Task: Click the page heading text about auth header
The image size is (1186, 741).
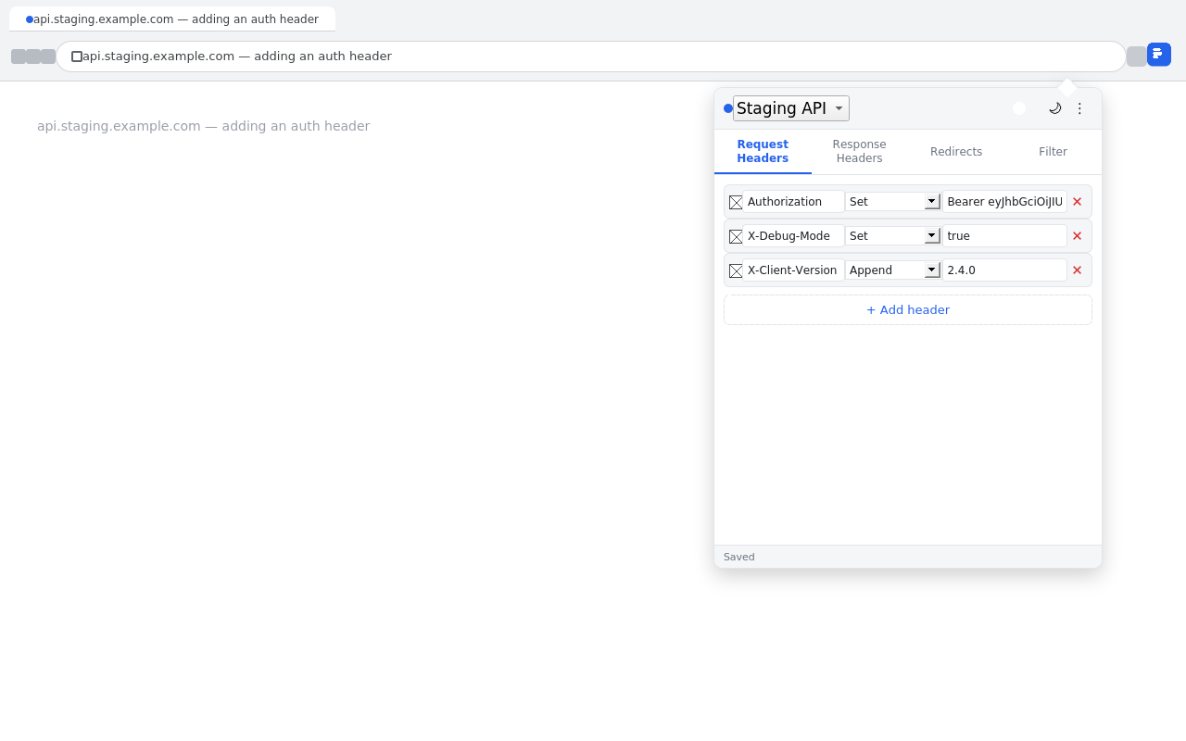Action: tap(203, 126)
